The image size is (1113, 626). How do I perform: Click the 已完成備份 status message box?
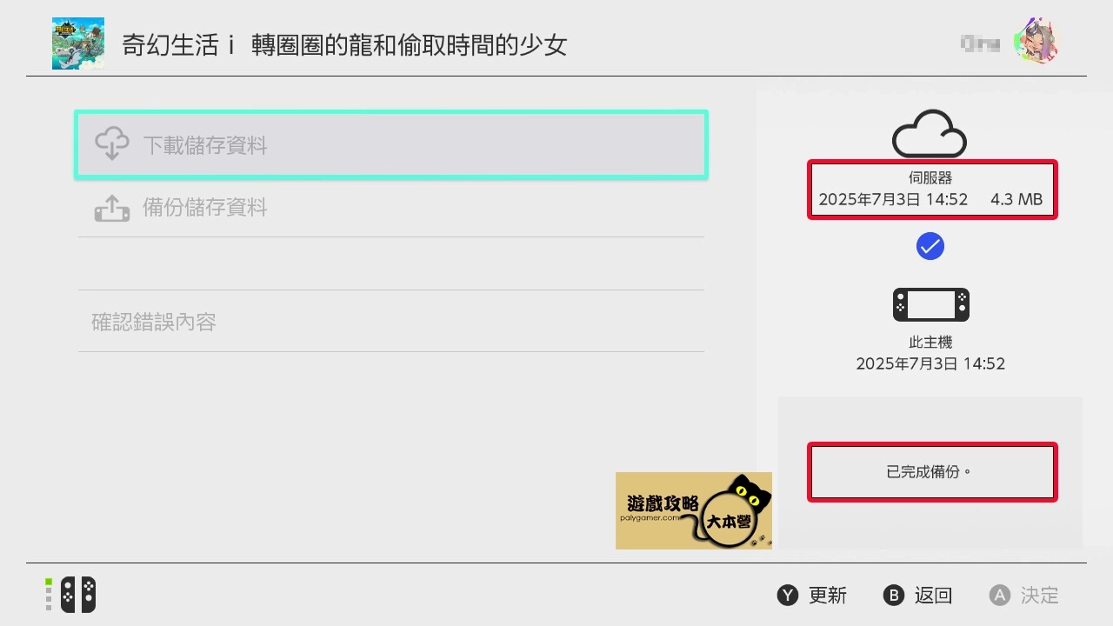(x=932, y=472)
